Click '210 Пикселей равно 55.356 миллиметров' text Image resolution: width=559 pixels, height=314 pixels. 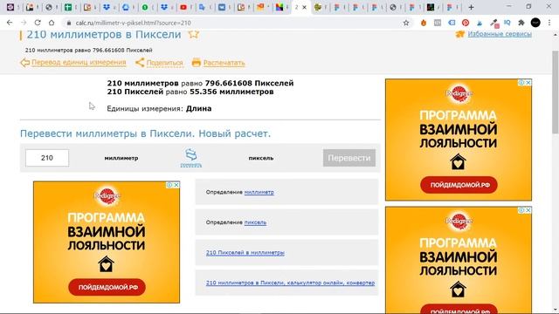[190, 92]
